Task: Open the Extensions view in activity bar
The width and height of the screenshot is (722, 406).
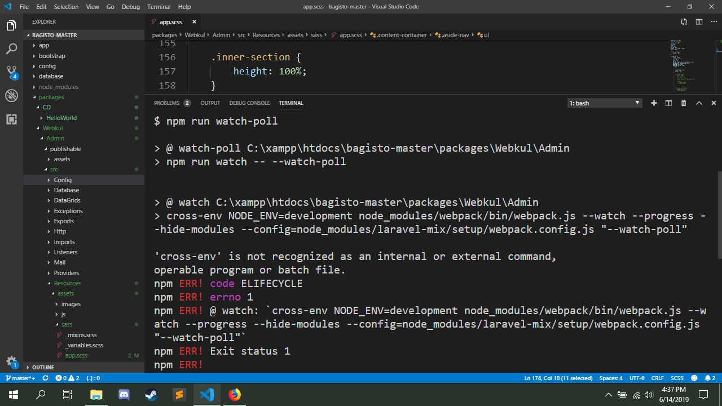Action: point(11,119)
